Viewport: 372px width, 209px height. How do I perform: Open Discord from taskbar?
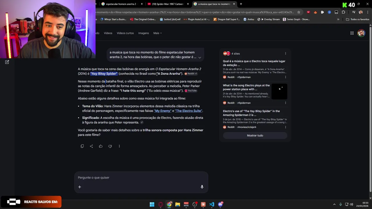pyautogui.click(x=220, y=204)
